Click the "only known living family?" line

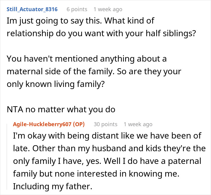coord(56,84)
